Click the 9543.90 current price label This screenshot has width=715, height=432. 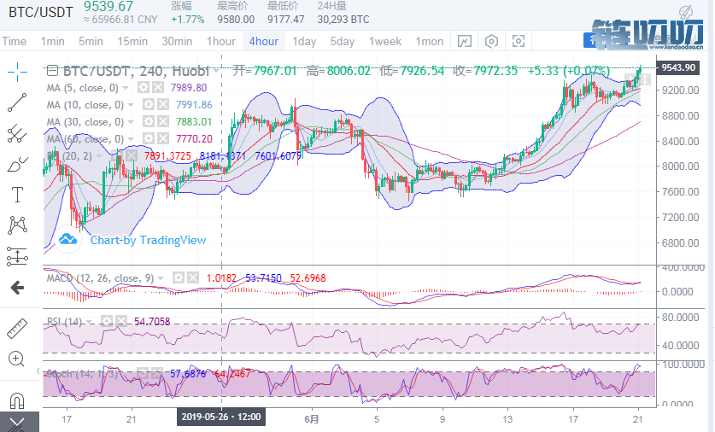coord(678,67)
